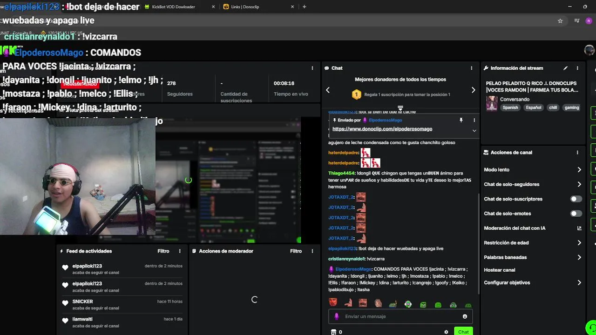This screenshot has width=596, height=335.
Task: Bookmark this page with the star icon
Action: pyautogui.click(x=560, y=21)
